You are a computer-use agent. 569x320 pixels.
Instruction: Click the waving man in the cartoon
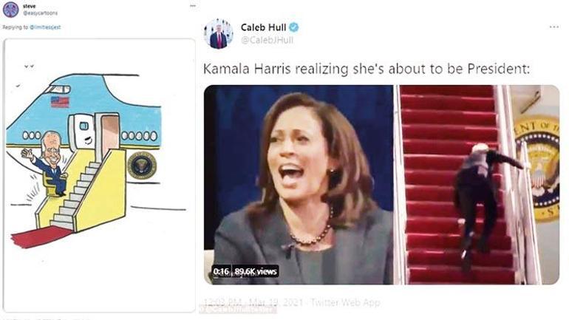pyautogui.click(x=47, y=163)
